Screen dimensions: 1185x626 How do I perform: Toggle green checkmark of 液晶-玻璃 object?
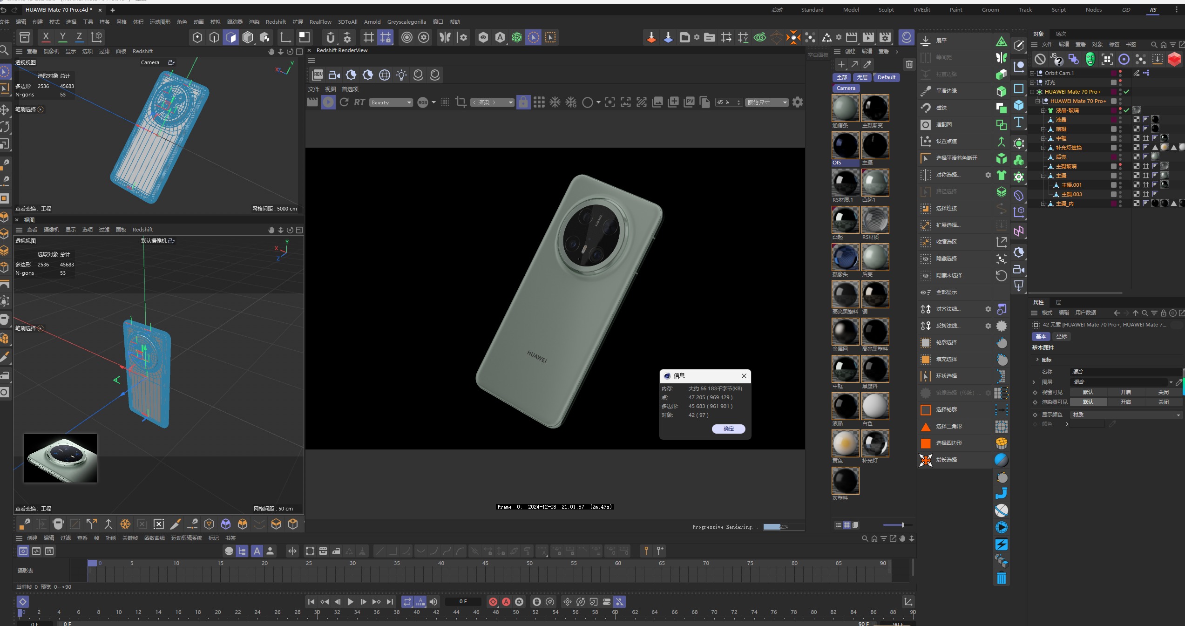click(x=1126, y=110)
